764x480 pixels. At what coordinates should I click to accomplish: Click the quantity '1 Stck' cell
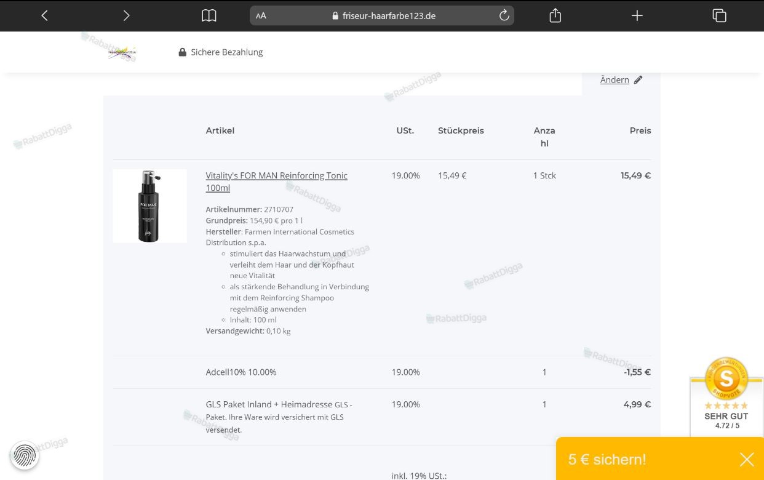click(x=544, y=175)
